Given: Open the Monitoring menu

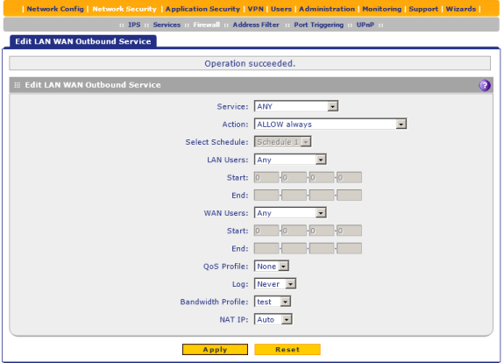Looking at the screenshot, I should [x=382, y=9].
